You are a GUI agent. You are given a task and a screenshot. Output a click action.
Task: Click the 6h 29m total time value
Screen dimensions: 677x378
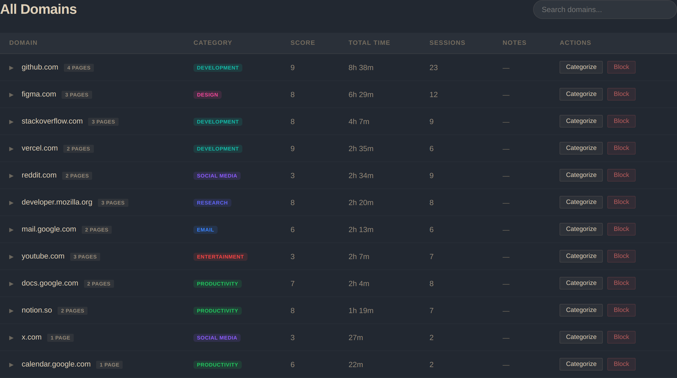[361, 95]
